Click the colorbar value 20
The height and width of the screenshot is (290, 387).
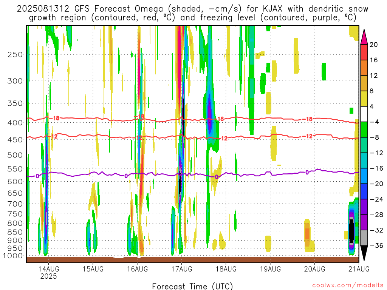click(x=374, y=45)
